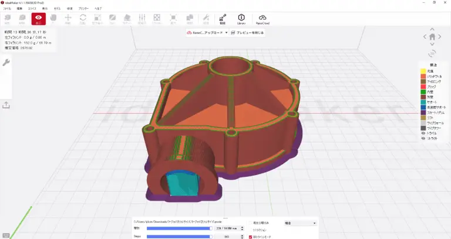Image resolution: width=451 pixels, height=239 pixels.
Task: Open the structure color-mode dropdown at bottom
Action: [x=299, y=223]
